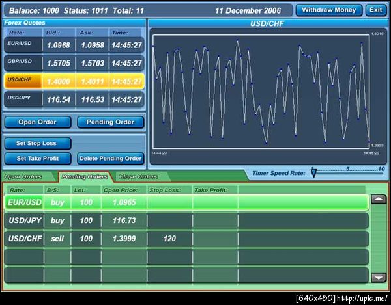This screenshot has height=305, width=391.
Task: Click the orders list scroll up arrow
Action: click(x=379, y=199)
